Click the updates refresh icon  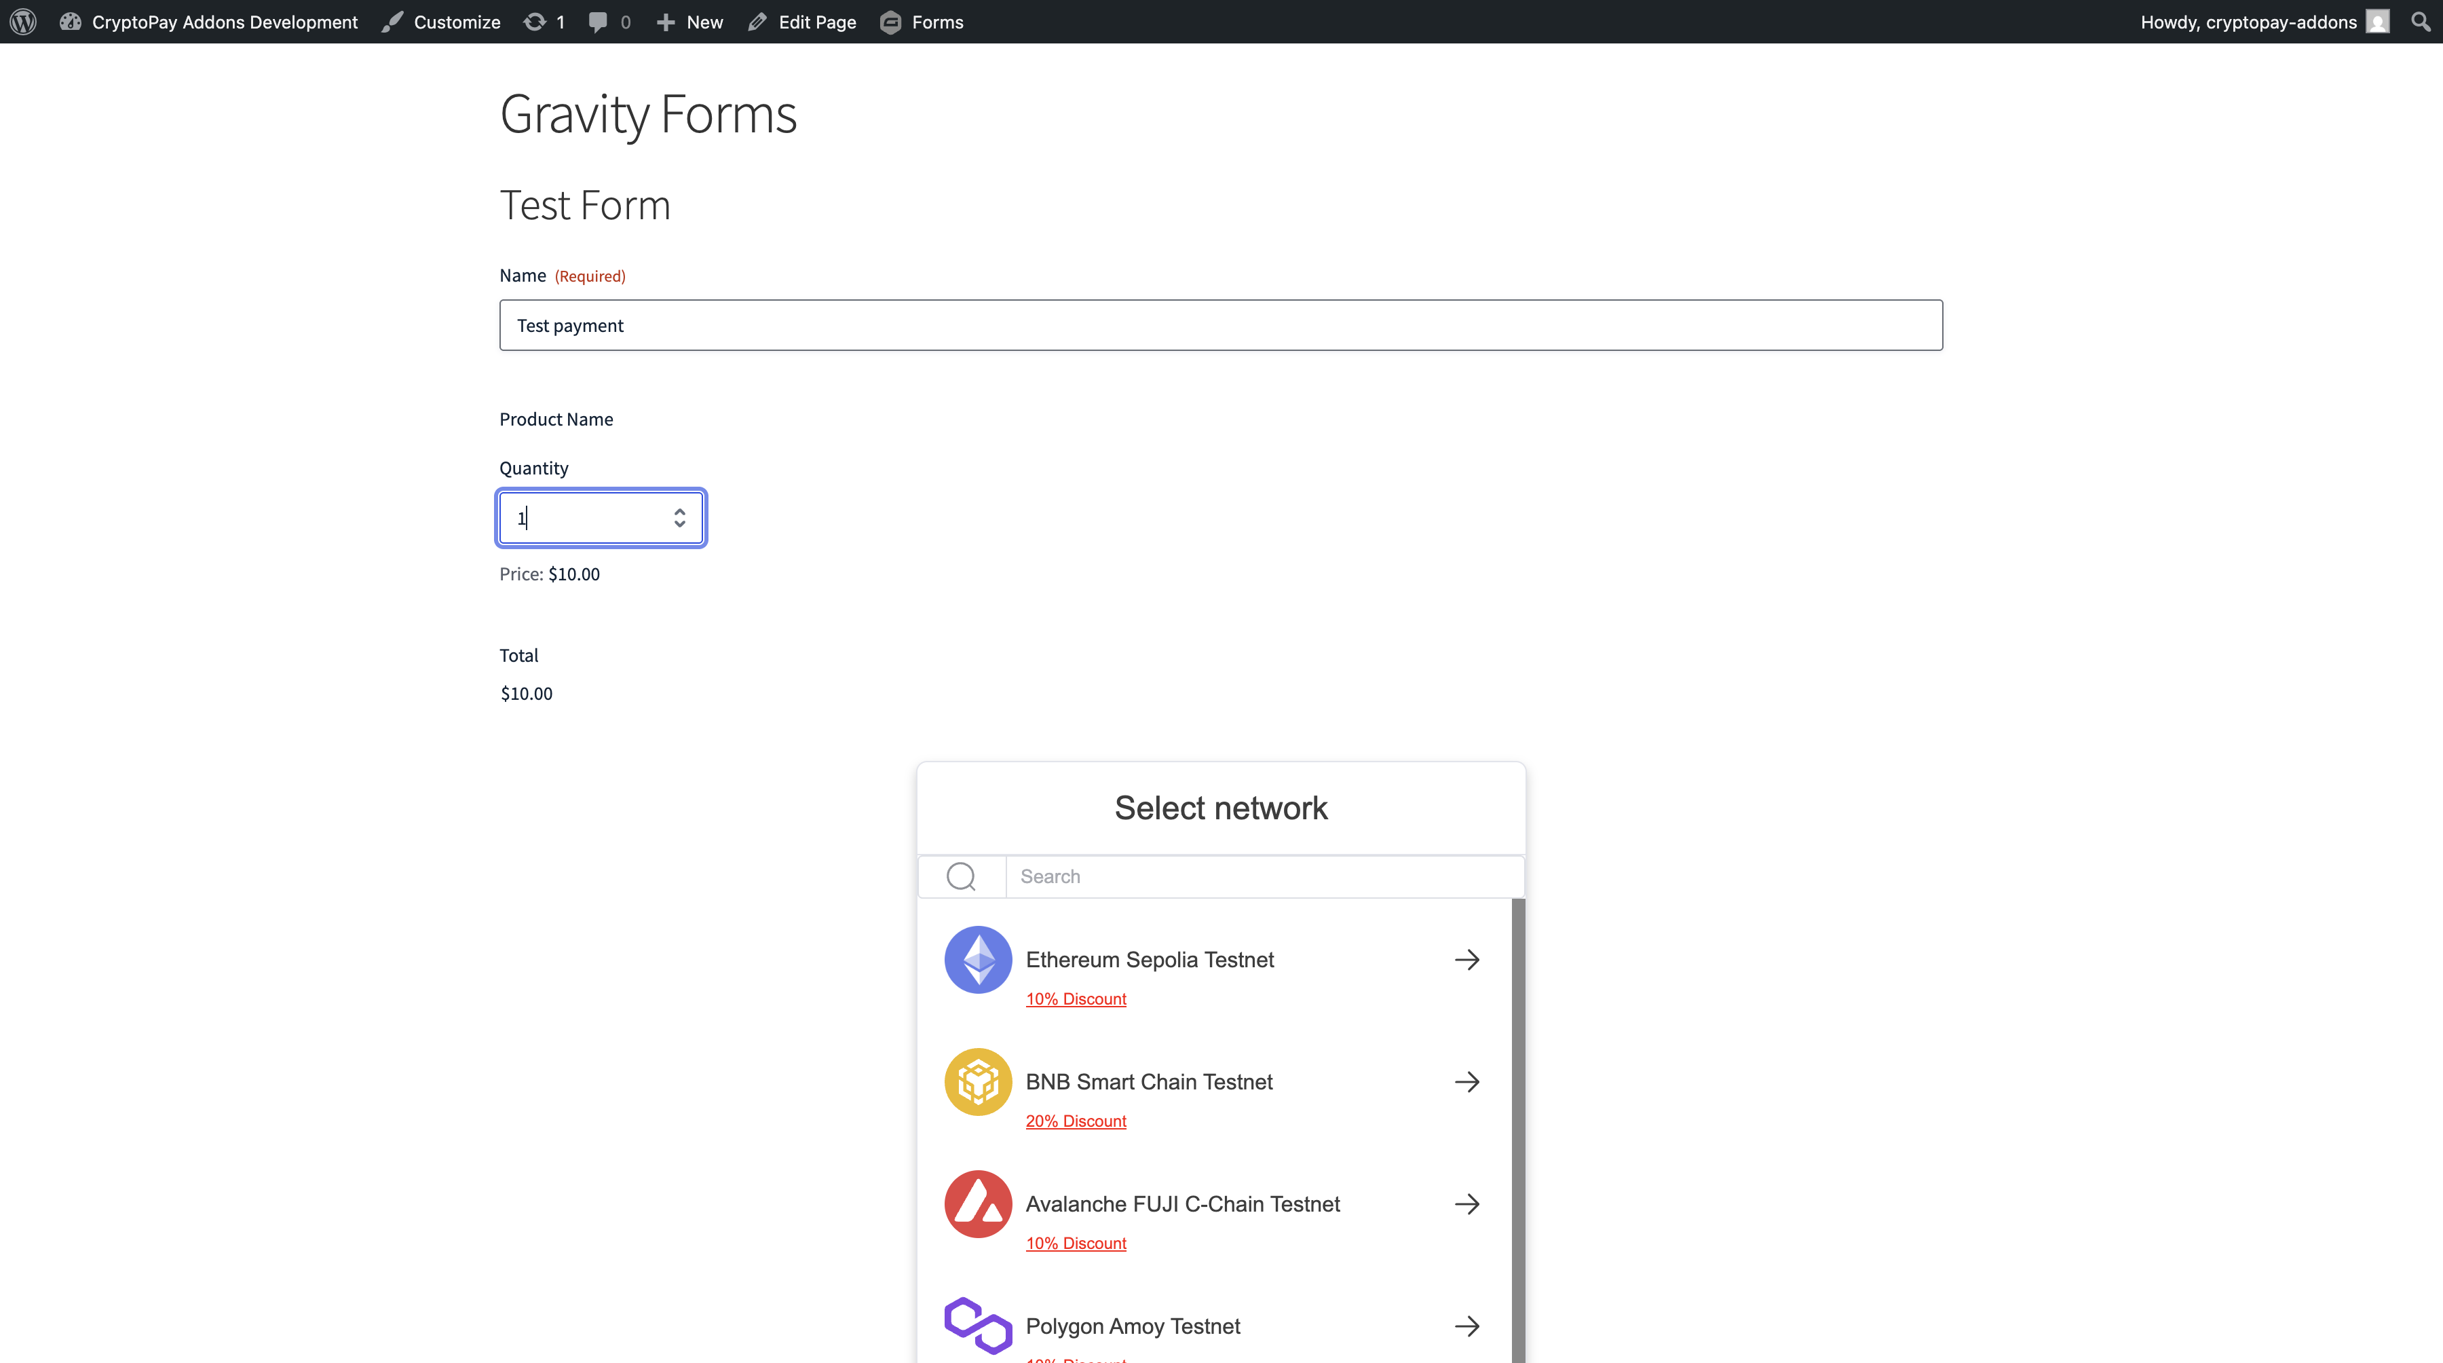click(x=535, y=22)
